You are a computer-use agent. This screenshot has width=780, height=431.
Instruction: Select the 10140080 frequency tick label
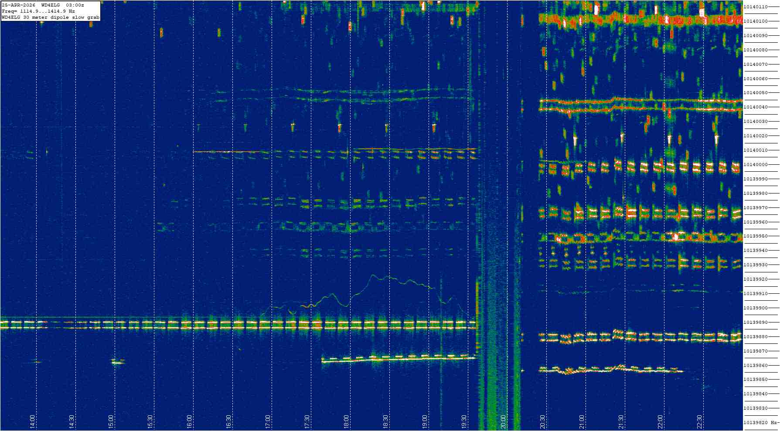(x=756, y=50)
